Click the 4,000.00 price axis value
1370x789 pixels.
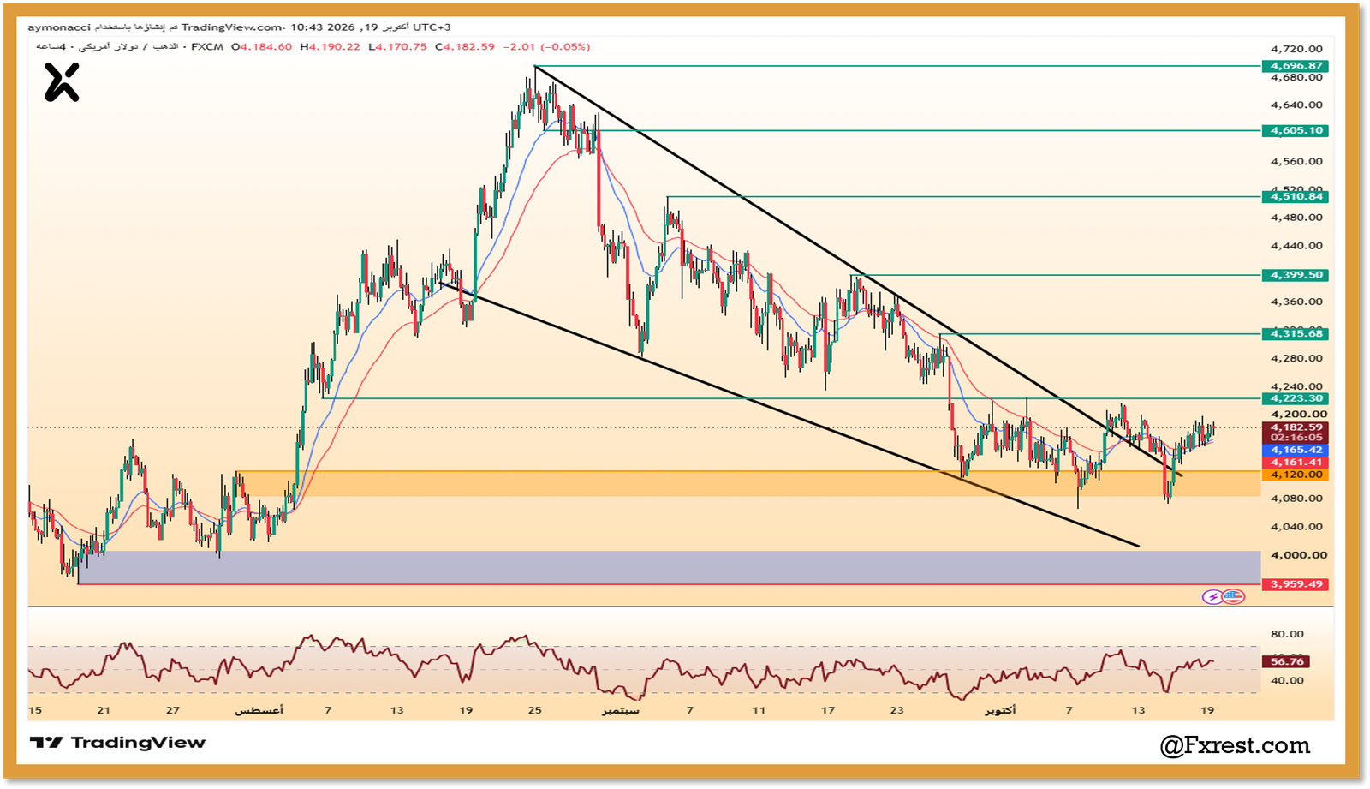pos(1298,555)
